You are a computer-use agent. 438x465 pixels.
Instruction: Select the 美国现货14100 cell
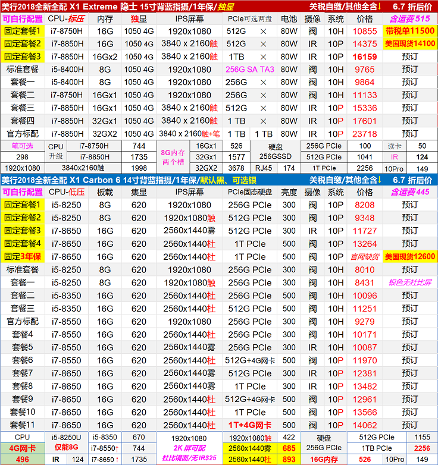point(410,44)
